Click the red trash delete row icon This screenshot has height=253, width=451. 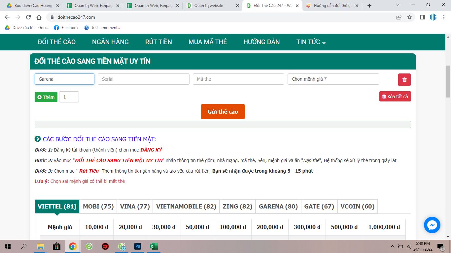[404, 79]
